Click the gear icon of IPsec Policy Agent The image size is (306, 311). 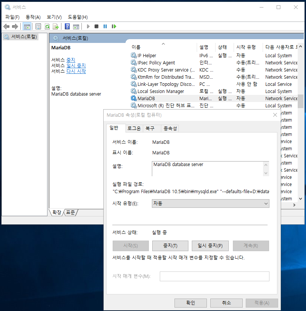pos(133,63)
